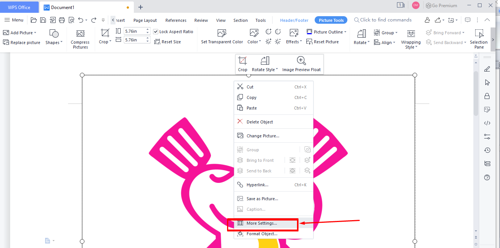Click Reset Picture icon
The height and width of the screenshot is (248, 500).
click(x=323, y=42)
